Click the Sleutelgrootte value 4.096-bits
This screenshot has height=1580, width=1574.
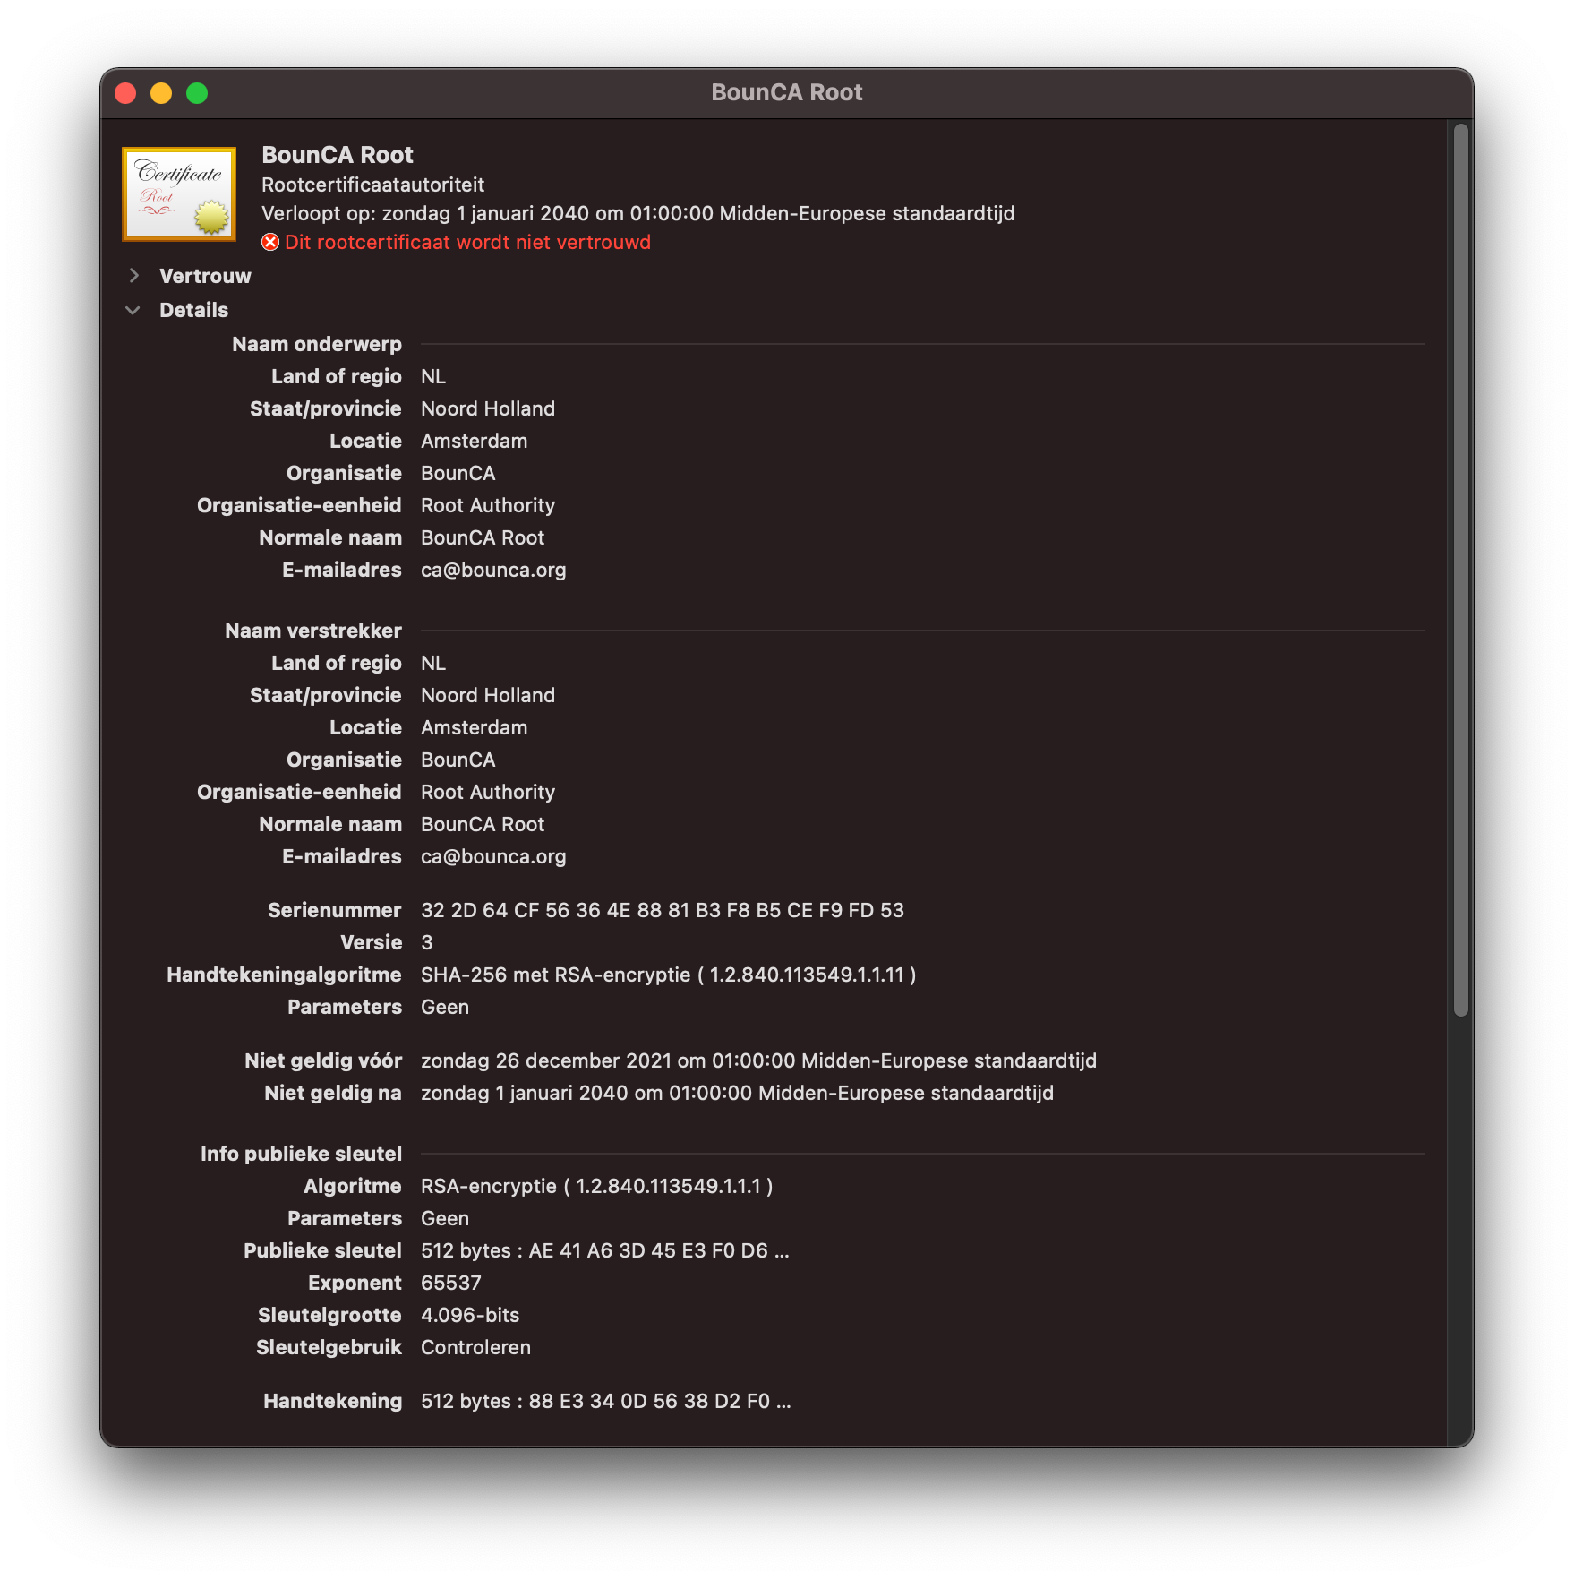(x=470, y=1315)
